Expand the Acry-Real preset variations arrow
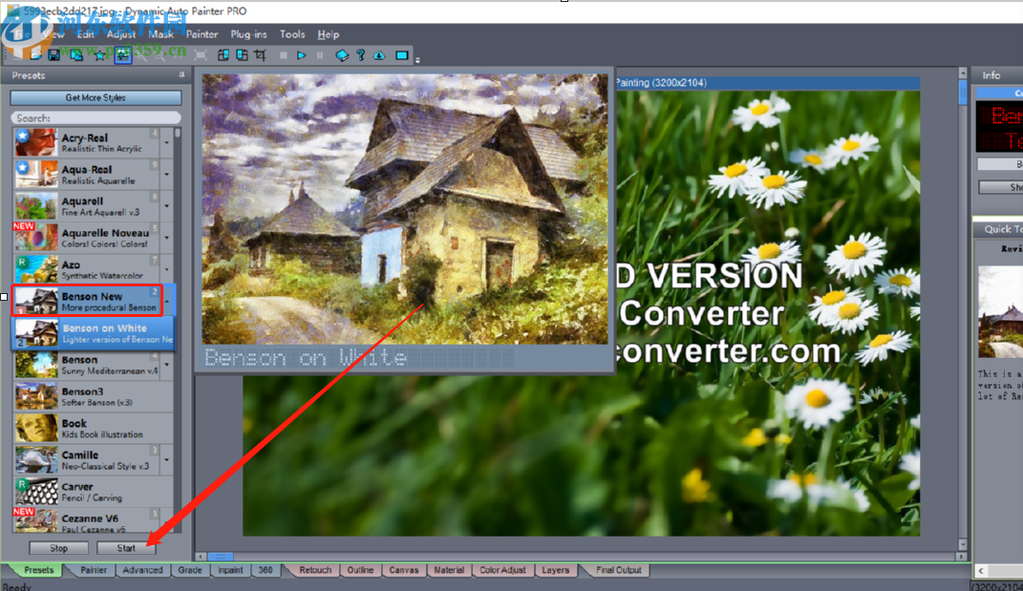Image resolution: width=1023 pixels, height=591 pixels. pyautogui.click(x=167, y=143)
